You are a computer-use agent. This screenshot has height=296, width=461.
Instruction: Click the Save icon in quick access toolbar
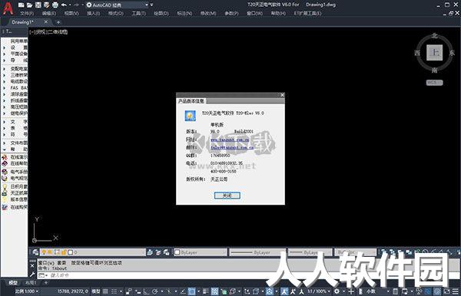click(38, 5)
